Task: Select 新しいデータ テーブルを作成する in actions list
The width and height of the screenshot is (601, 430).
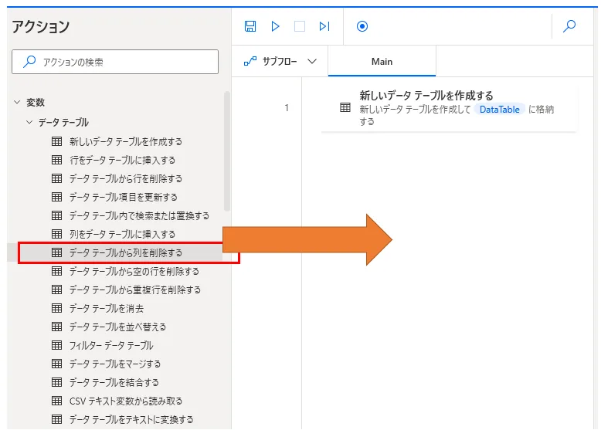Action: click(x=125, y=141)
